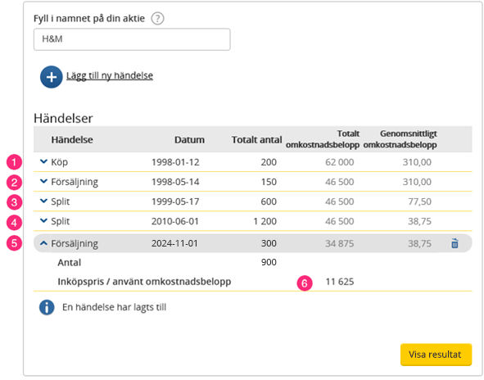Expand the 2010-06-01 Split row
Image resolution: width=484 pixels, height=380 pixels.
pos(44,221)
